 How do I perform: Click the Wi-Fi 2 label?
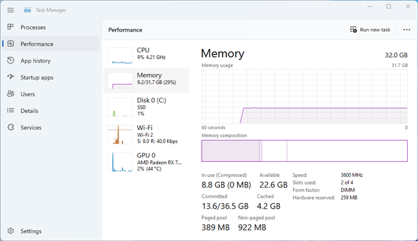[145, 135]
